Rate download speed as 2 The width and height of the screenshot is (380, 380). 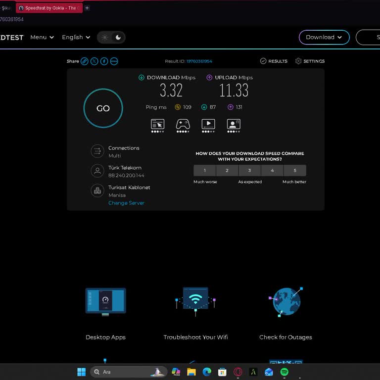227,170
